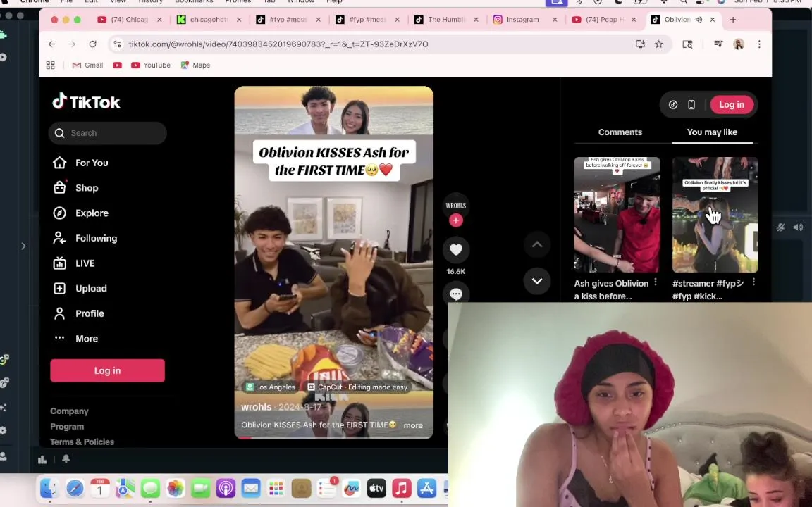
Task: Open the comments bubble icon
Action: click(x=456, y=294)
